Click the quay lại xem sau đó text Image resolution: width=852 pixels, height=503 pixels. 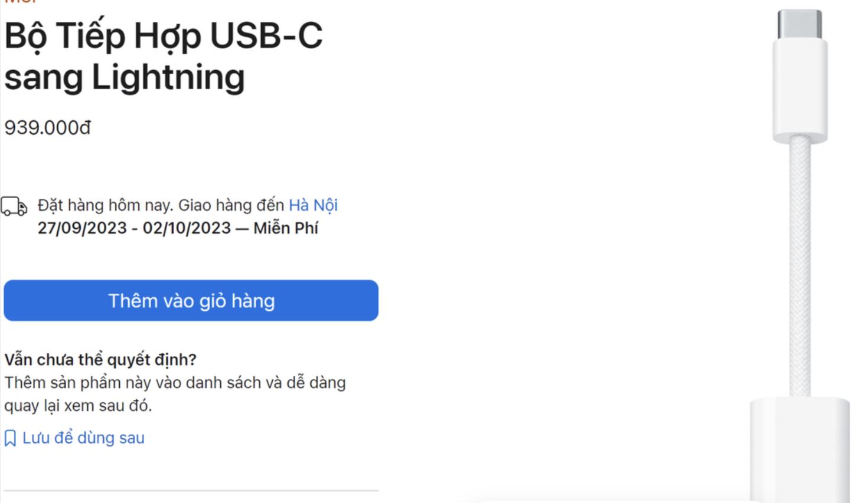tap(78, 406)
